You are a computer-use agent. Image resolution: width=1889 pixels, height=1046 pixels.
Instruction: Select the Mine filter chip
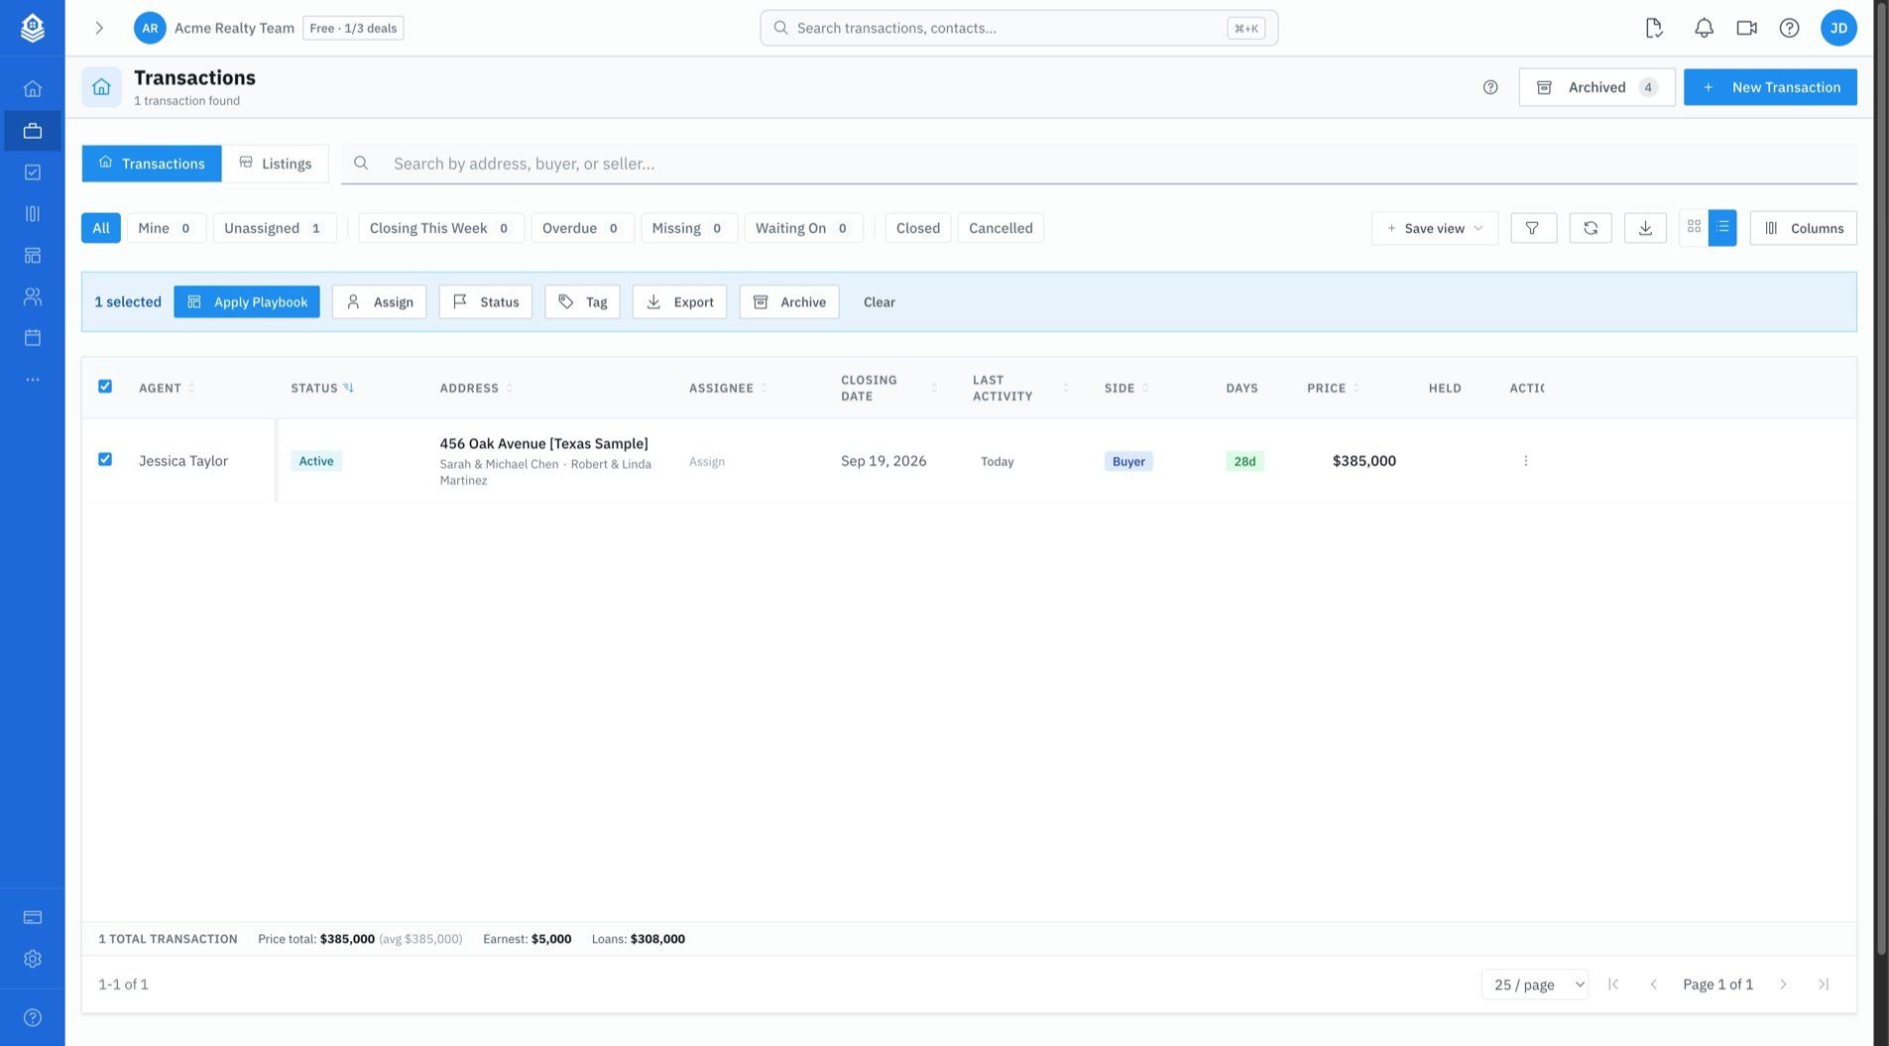pos(166,228)
